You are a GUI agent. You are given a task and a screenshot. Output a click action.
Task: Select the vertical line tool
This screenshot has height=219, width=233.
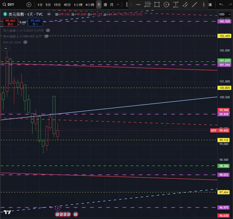coord(204,5)
